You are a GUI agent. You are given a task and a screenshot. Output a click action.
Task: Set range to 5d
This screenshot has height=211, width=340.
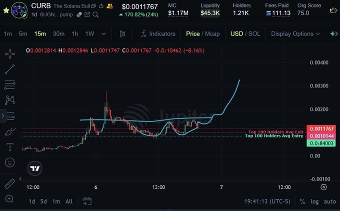43,201
